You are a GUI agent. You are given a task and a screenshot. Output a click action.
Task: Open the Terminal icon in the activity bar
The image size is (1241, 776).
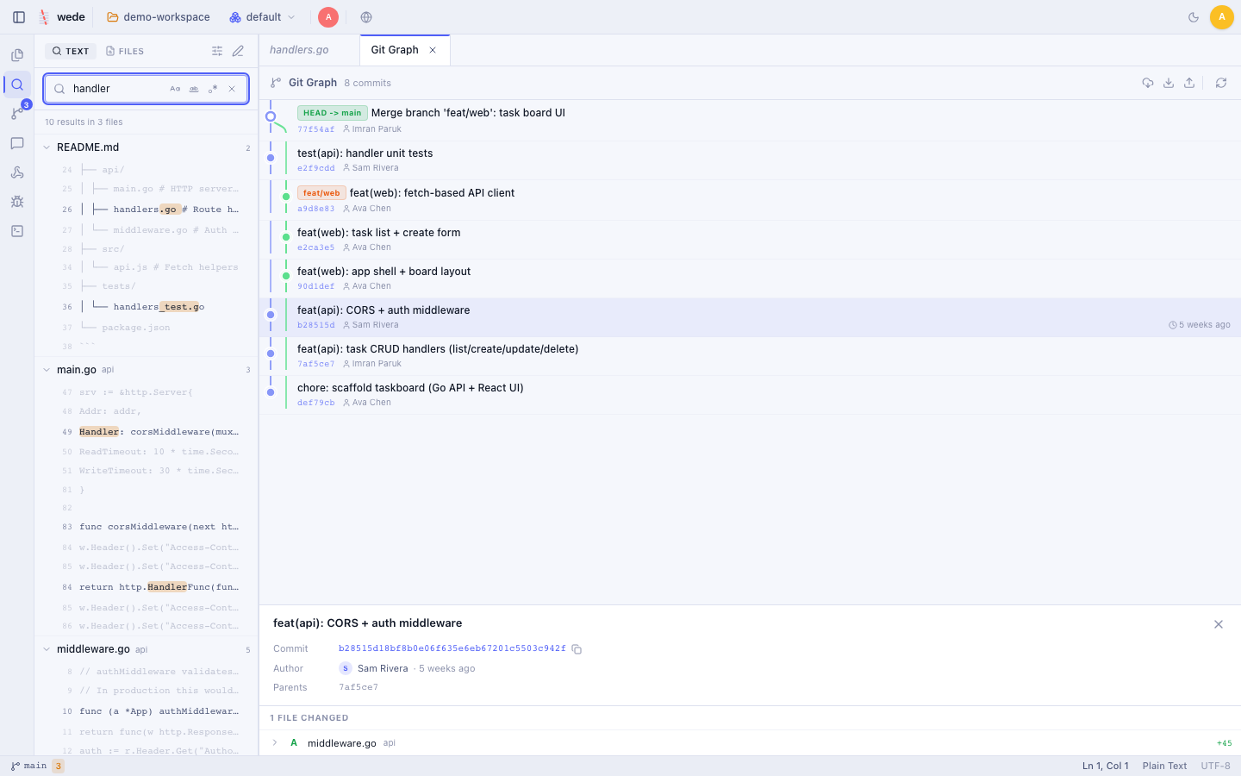click(17, 231)
